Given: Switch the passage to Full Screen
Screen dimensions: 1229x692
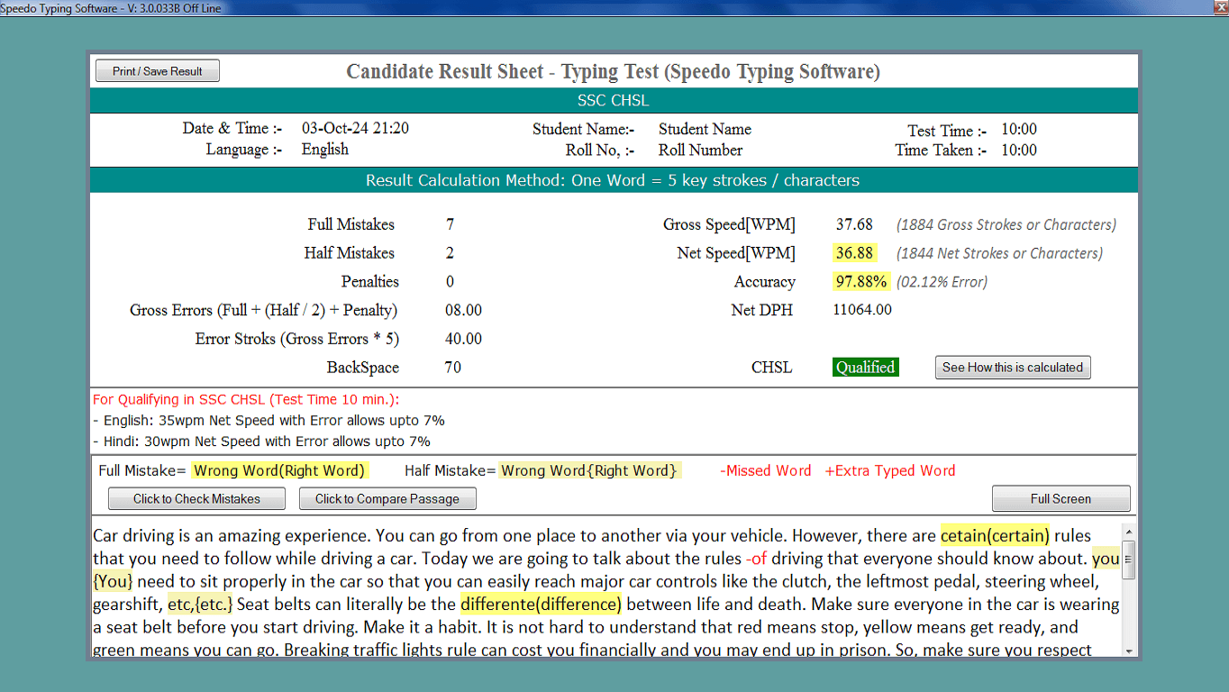Looking at the screenshot, I should point(1061,498).
